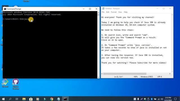Open the GitHub Desktop shortcut icon
Screen dimensions: 180x101
pos(16,84)
